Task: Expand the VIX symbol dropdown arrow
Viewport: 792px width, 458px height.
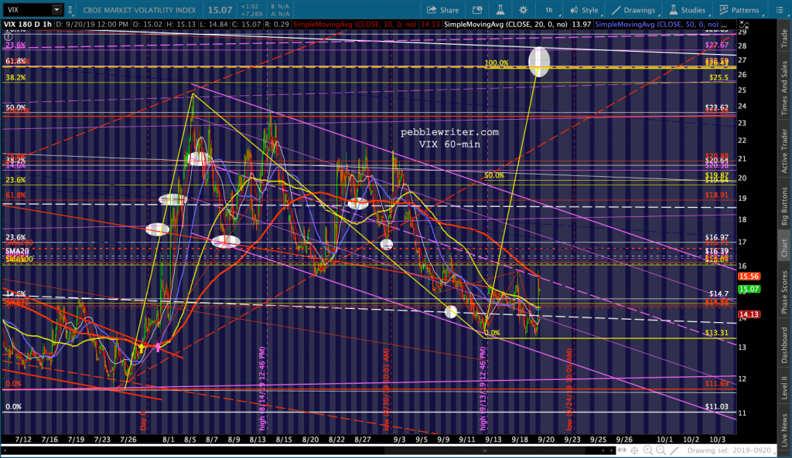Action: [56, 9]
